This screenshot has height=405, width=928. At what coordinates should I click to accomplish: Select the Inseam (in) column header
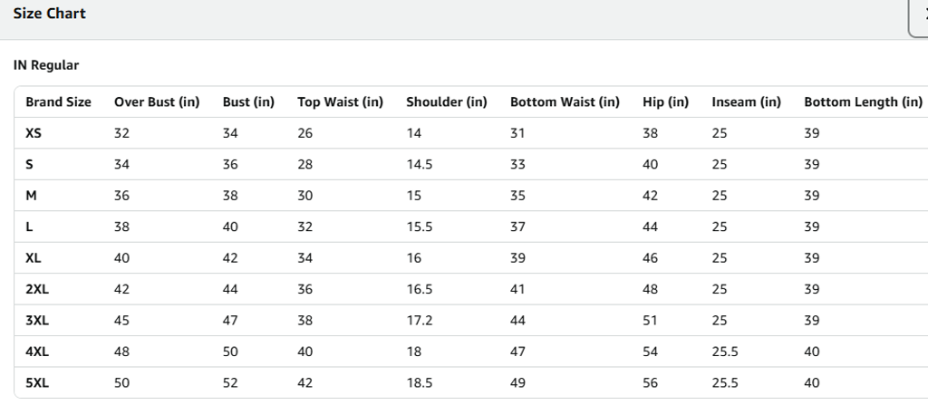coord(747,101)
